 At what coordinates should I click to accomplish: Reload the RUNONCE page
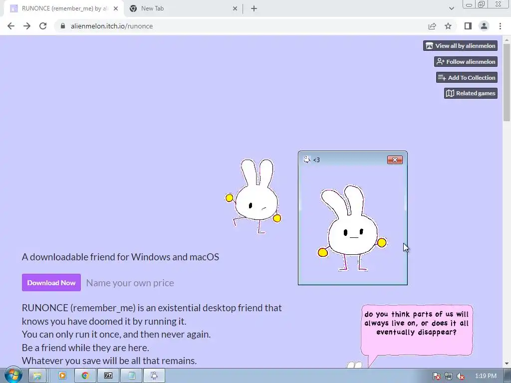(43, 26)
